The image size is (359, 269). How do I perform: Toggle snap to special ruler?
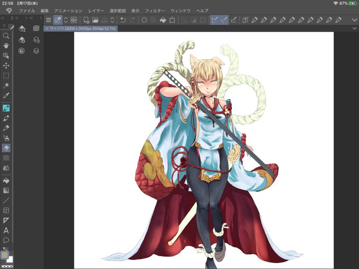pos(224,20)
